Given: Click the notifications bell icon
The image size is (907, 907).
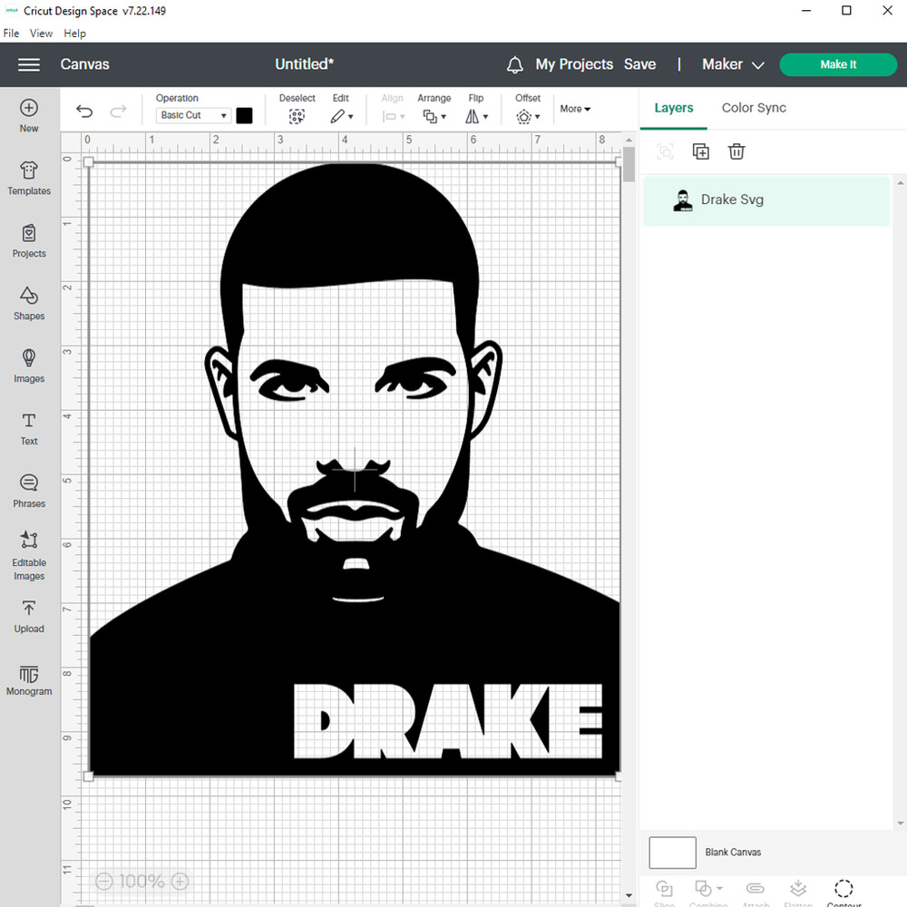Looking at the screenshot, I should click(x=514, y=65).
